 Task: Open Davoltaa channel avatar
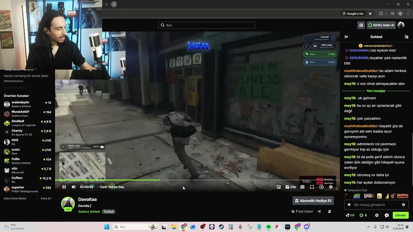[x=68, y=204]
